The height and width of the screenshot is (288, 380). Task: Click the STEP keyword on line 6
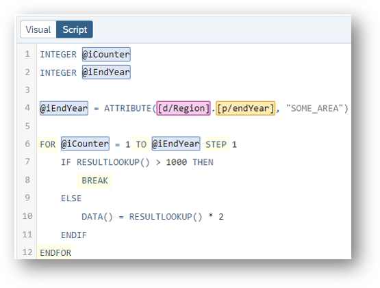click(x=216, y=144)
